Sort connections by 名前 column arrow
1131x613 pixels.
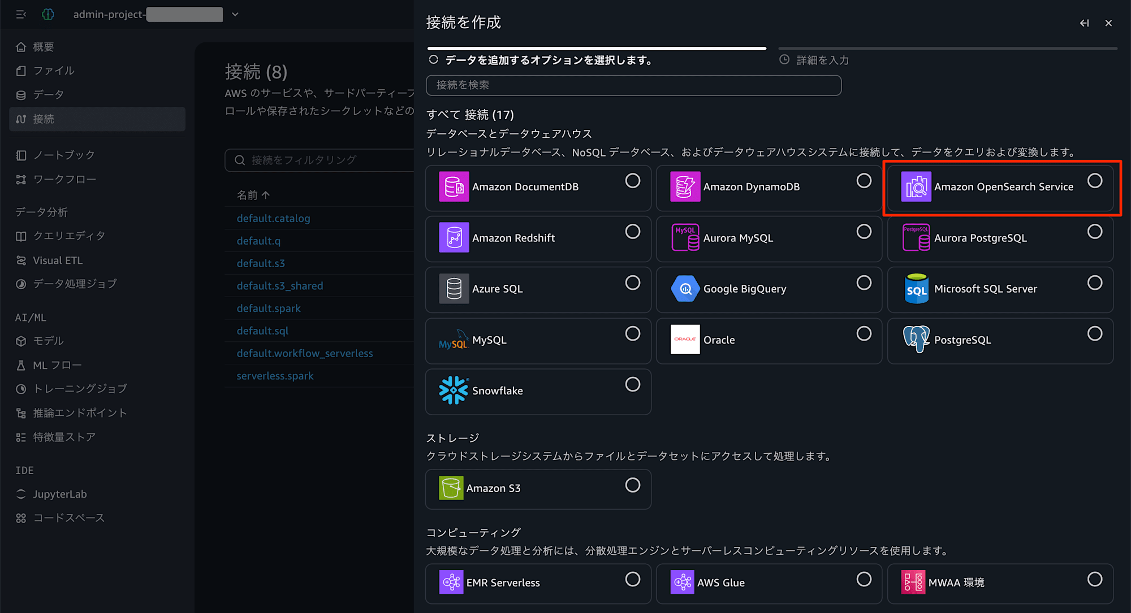click(266, 195)
